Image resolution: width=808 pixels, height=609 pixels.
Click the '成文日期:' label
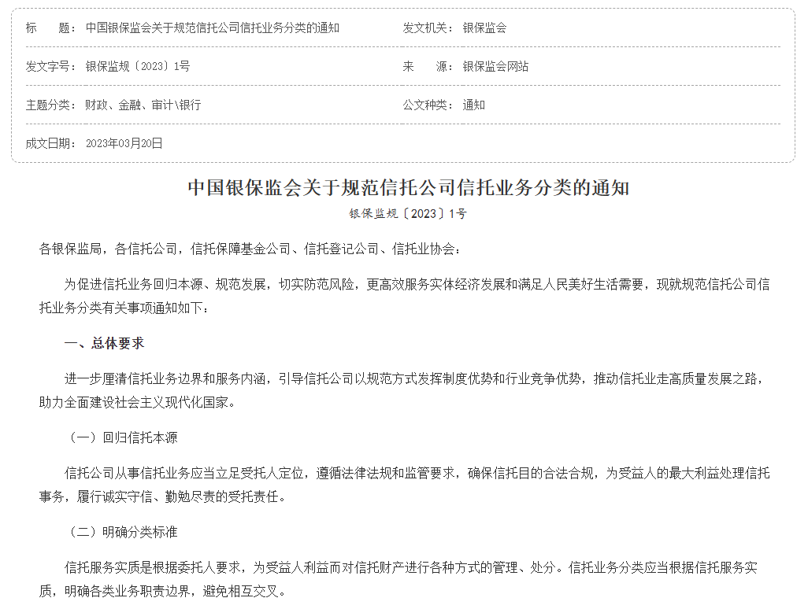50,144
